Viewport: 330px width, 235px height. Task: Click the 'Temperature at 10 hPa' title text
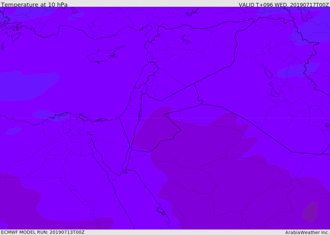point(34,5)
